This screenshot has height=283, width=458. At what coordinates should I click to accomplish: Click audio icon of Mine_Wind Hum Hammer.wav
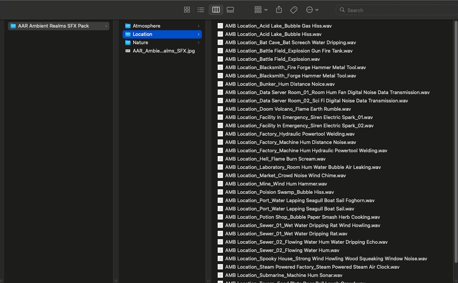tap(220, 184)
